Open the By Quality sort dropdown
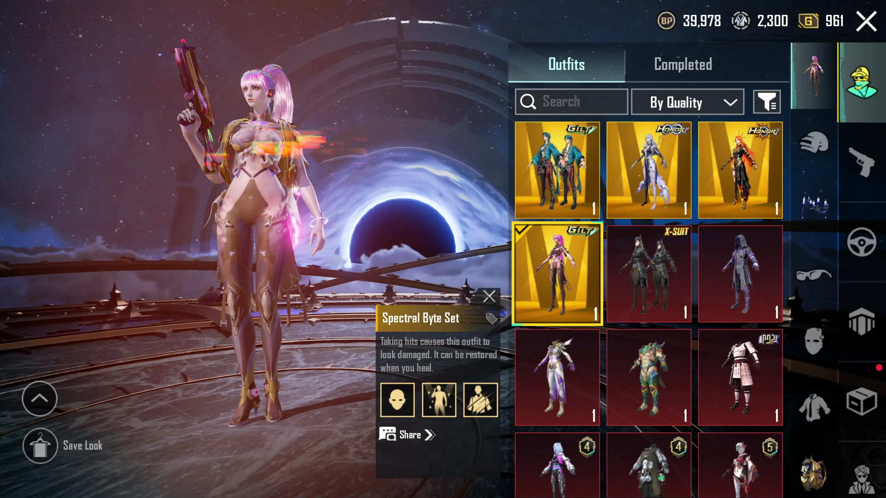The height and width of the screenshot is (498, 886). (688, 102)
